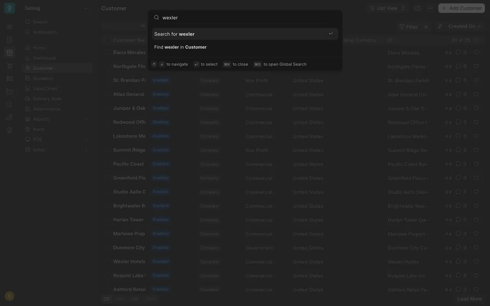490x306 pixels.
Task: Open the Wexler Hotels customer name
Action: pos(129,262)
